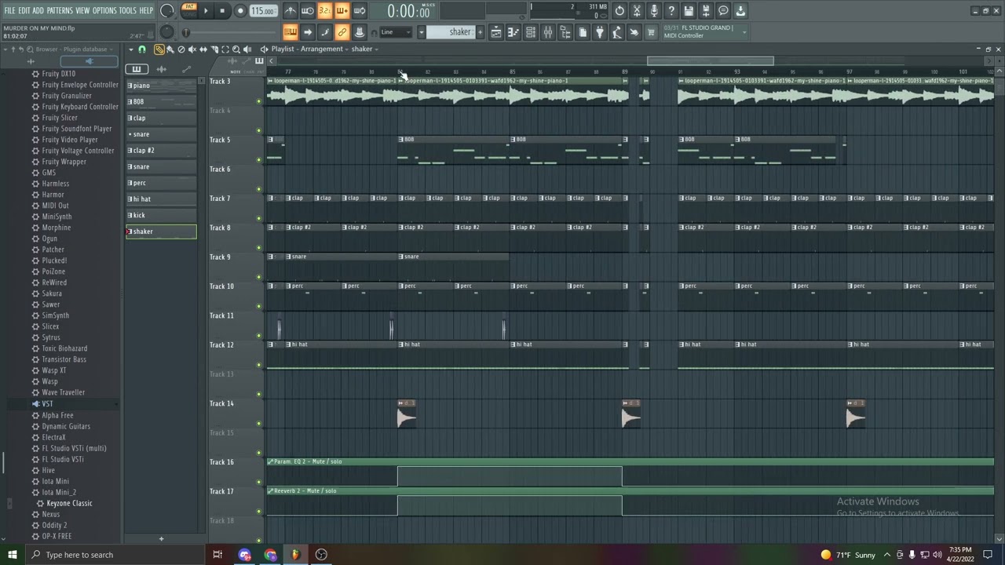Click the undo history icon in toolbar
1005x565 pixels.
619,11
